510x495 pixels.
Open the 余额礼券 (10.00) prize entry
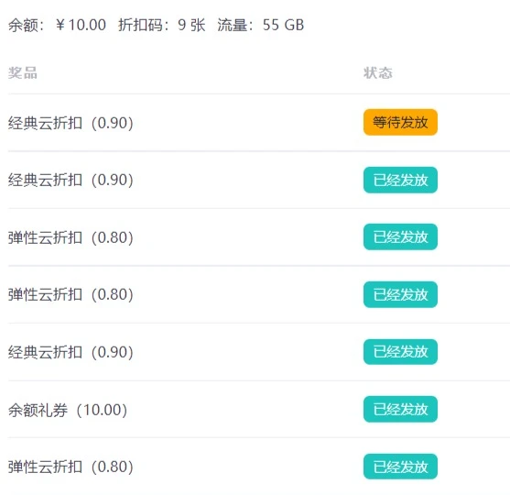pos(68,410)
